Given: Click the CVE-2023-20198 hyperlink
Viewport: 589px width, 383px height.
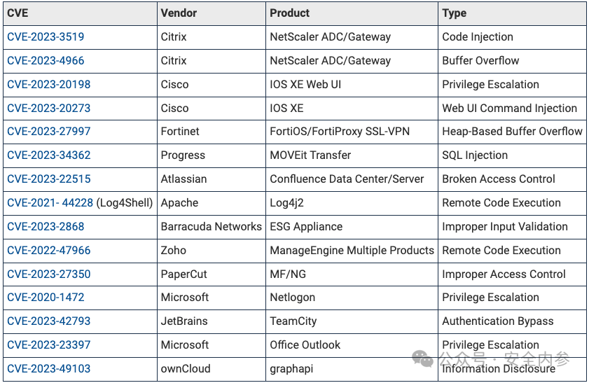Looking at the screenshot, I should pyautogui.click(x=48, y=85).
